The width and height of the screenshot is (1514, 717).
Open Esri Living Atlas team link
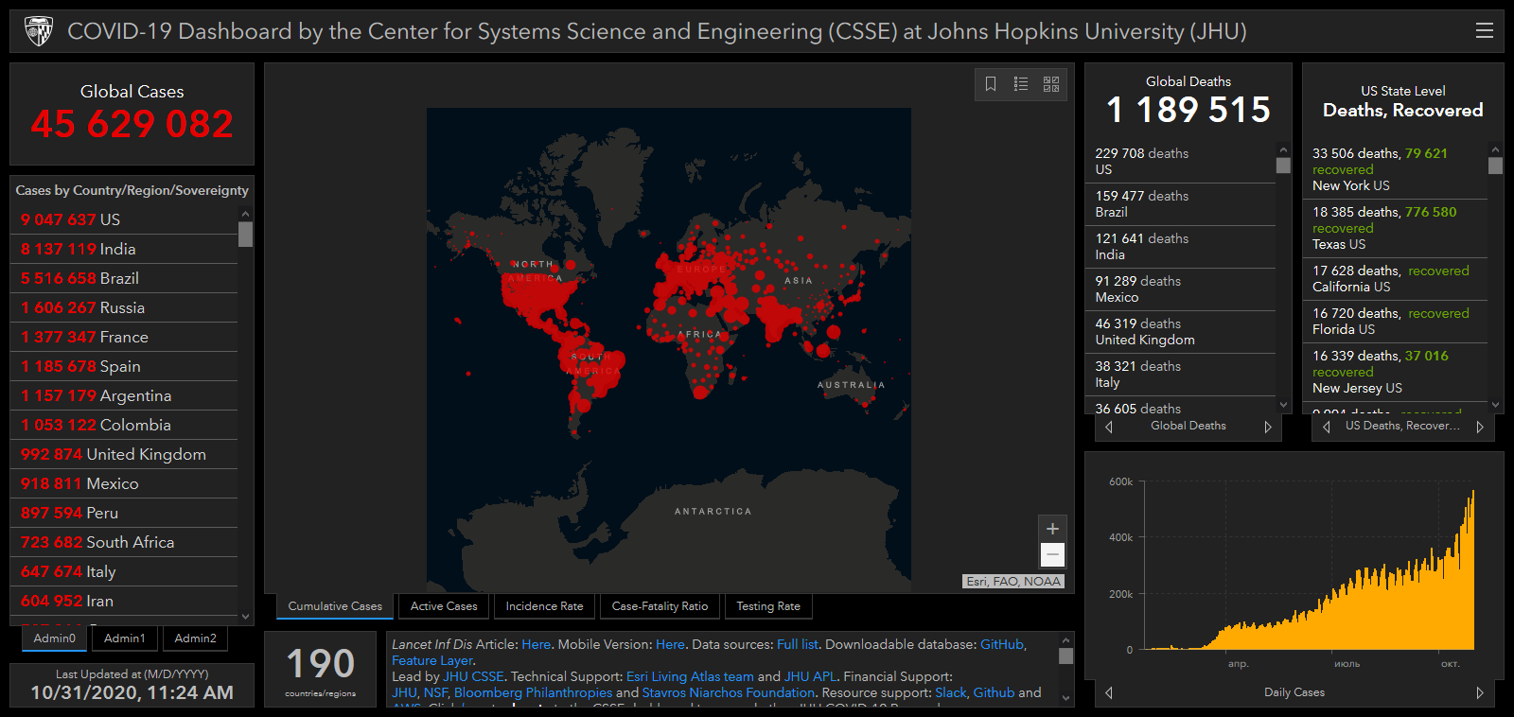(x=690, y=676)
